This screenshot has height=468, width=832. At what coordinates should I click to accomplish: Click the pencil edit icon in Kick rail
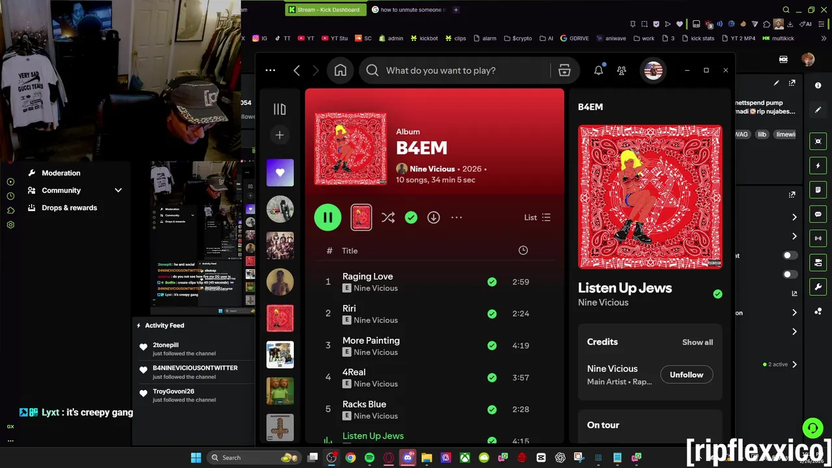[x=818, y=110]
